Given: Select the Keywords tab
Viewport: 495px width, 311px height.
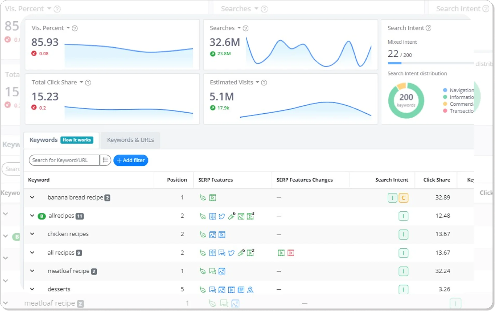Looking at the screenshot, I should click(43, 140).
